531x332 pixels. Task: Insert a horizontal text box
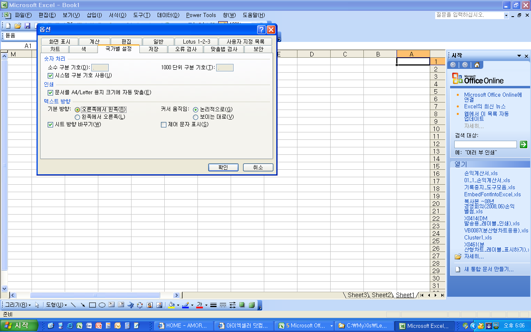click(112, 305)
